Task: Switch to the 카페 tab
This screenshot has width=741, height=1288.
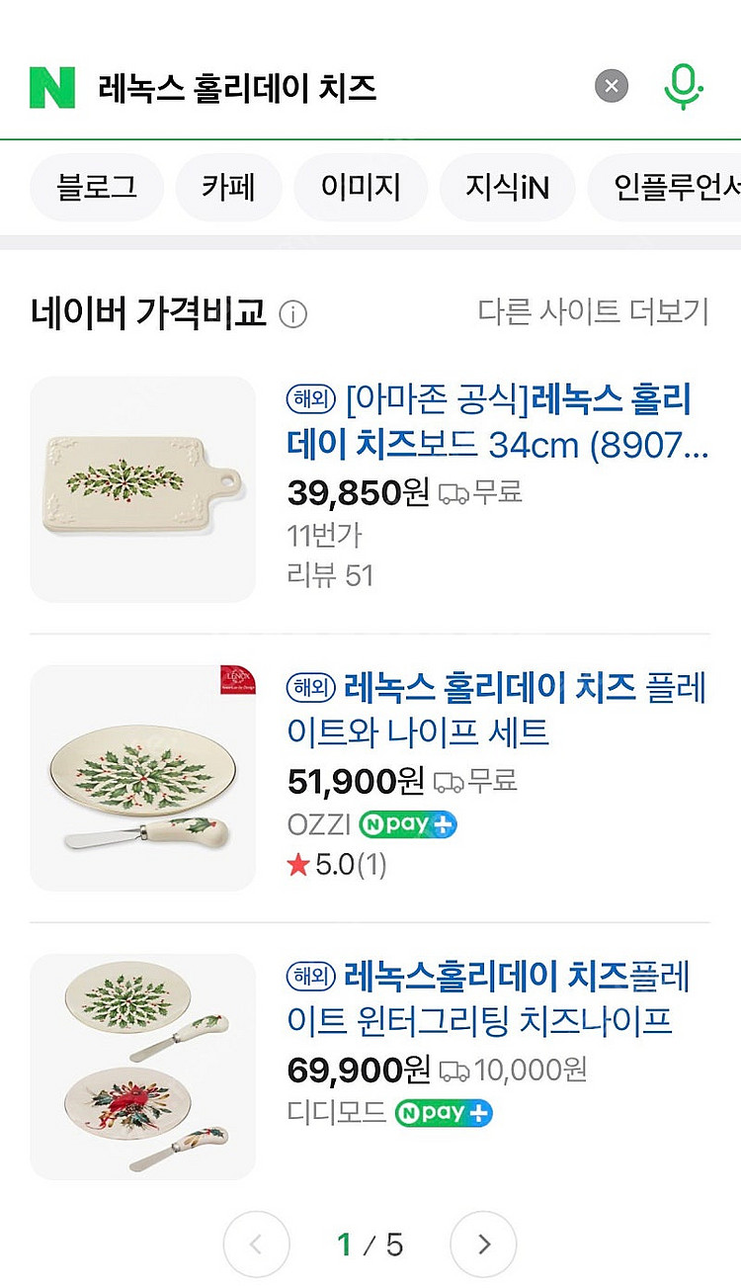Action: click(x=228, y=187)
